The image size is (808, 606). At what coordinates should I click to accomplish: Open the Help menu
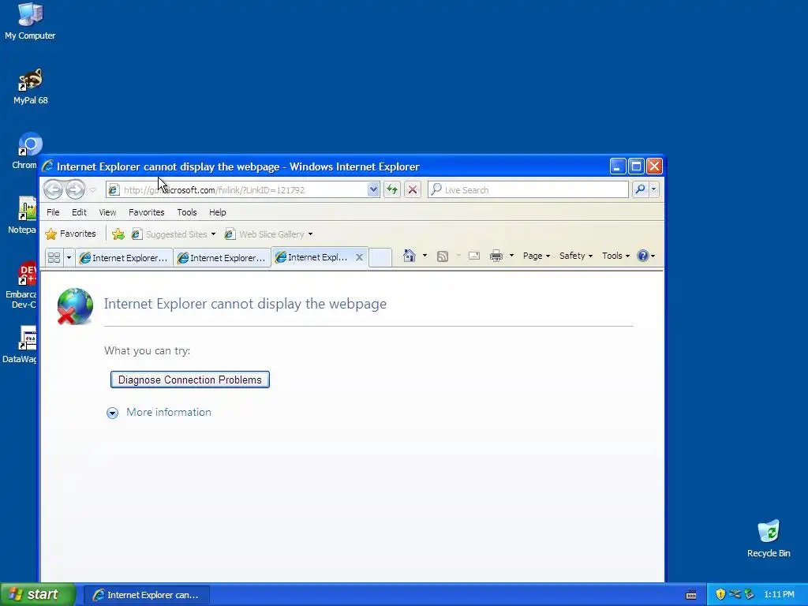(218, 212)
